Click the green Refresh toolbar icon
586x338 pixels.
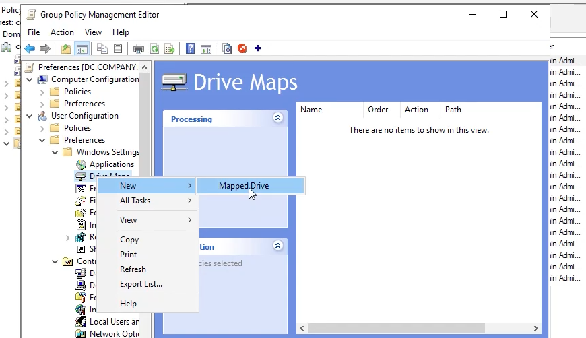(154, 48)
